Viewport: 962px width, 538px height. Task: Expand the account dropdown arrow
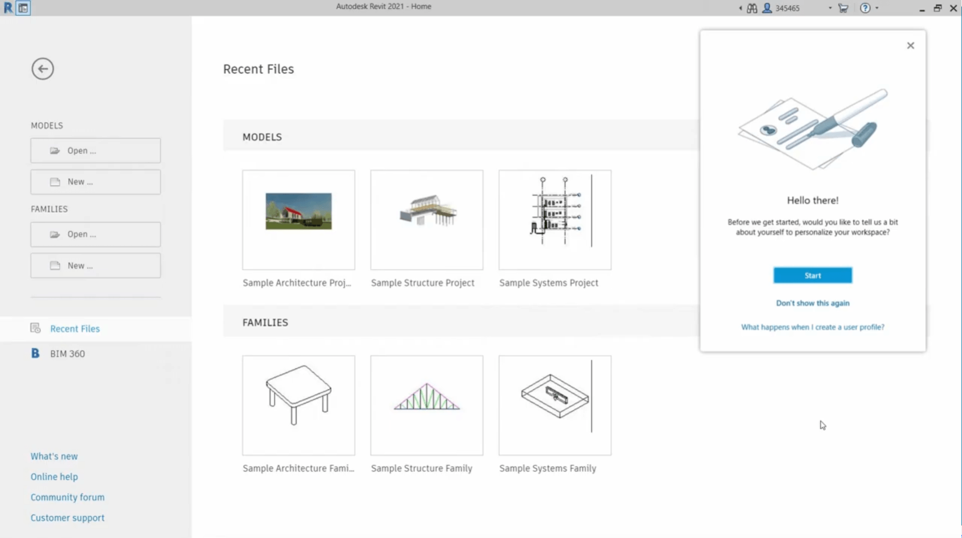[830, 8]
